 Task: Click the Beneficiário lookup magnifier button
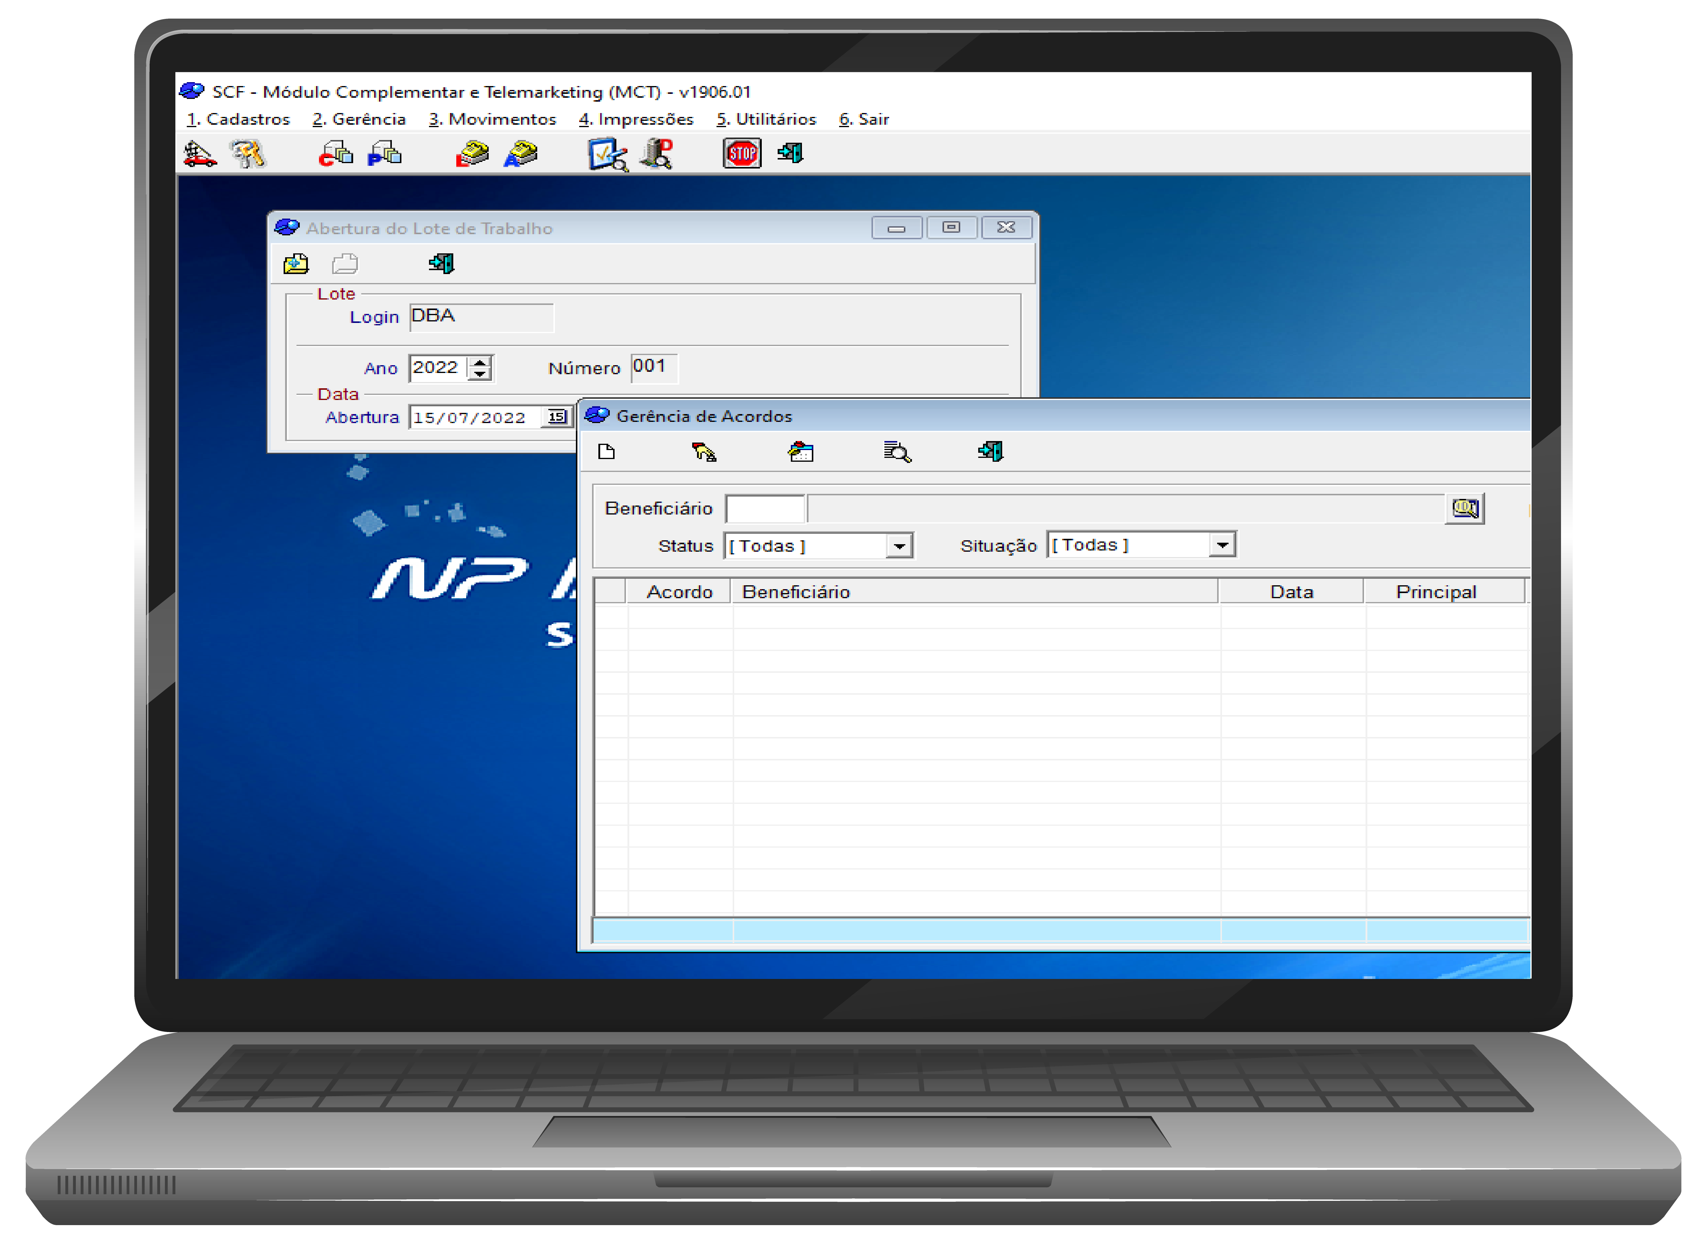1464,509
